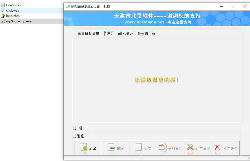Image resolution: width=250 pixels, height=161 pixels.
Task: Click the 调节音量 button label
Action: [203, 148]
